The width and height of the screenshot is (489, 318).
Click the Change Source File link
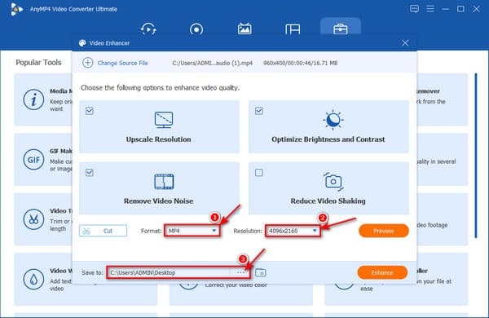coord(122,63)
